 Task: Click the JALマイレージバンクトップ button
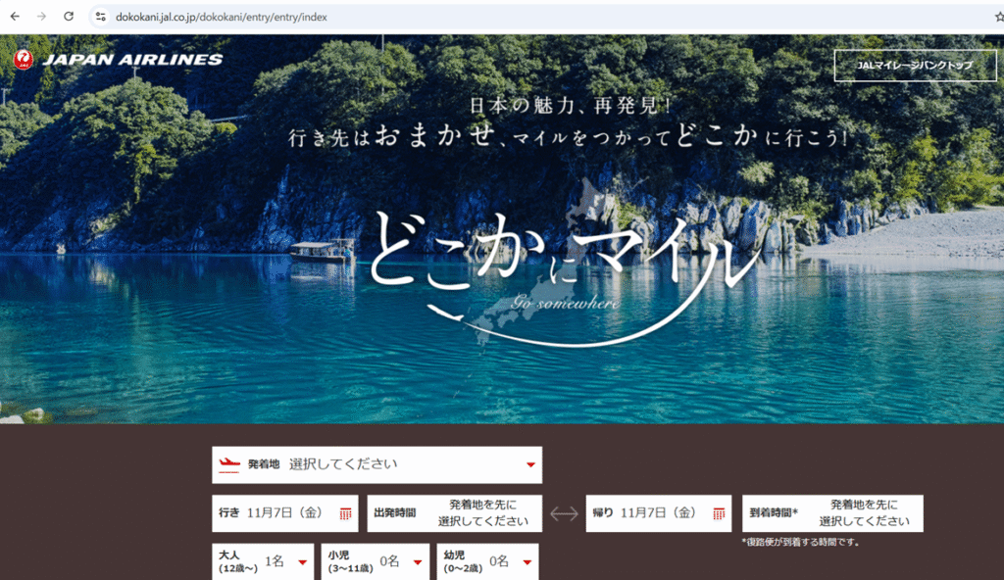pyautogui.click(x=913, y=65)
